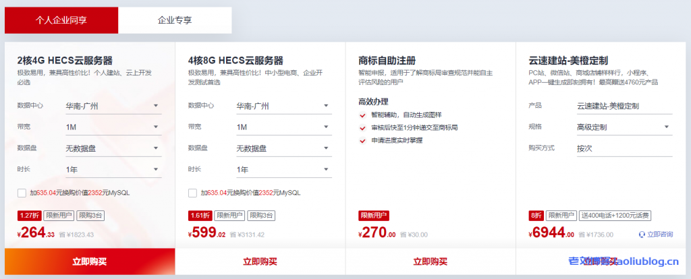This screenshot has width=691, height=279.
Task: Click the 1.27折 discount badge
Action: (x=30, y=216)
